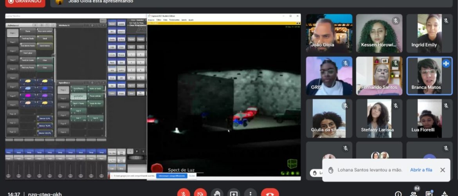
Task: Dismiss the Lohana Santos raised hand notification
Action: pos(442,170)
